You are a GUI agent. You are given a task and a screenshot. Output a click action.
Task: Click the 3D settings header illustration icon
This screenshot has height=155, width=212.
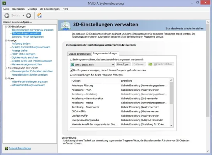click(x=65, y=26)
